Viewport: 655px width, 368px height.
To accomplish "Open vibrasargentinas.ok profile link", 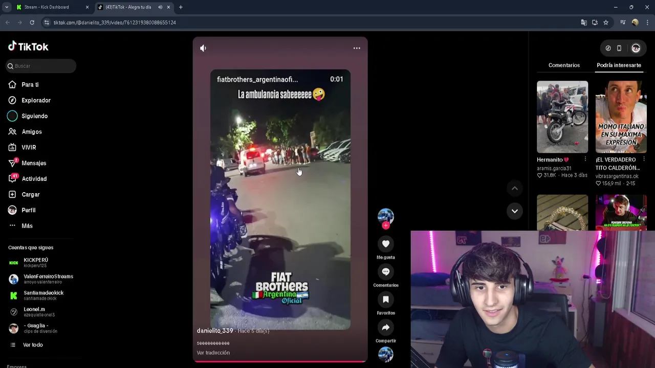I will tap(617, 176).
